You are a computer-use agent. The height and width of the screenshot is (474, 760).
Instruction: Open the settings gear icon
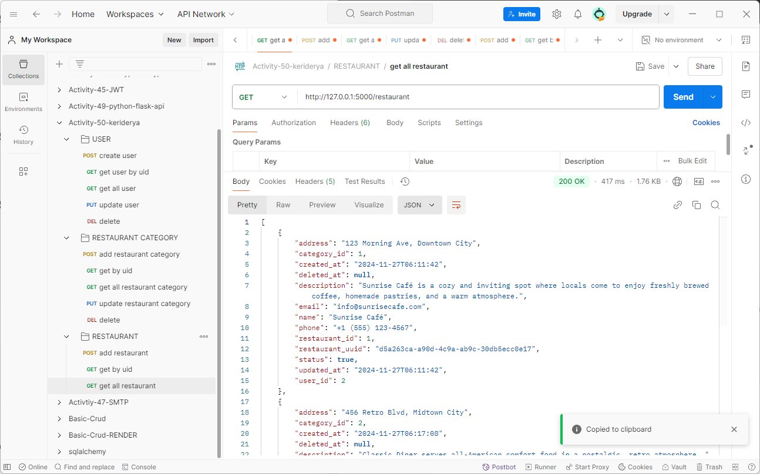tap(557, 14)
